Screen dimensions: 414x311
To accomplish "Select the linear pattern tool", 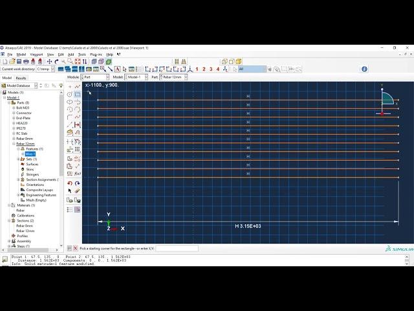I will coord(78,150).
